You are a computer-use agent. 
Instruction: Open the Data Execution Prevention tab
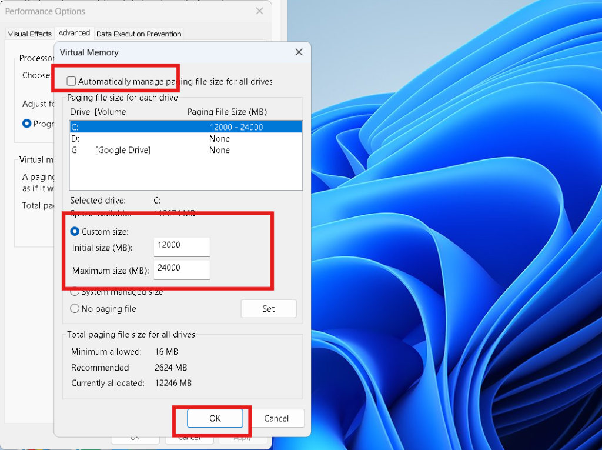(139, 34)
